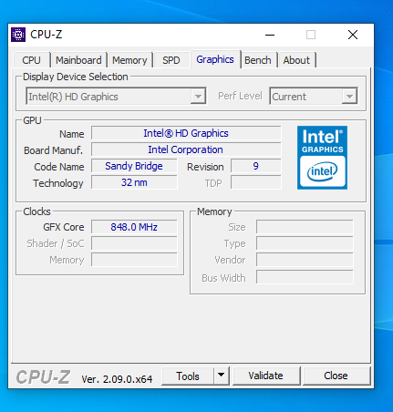Open the Tools dropdown arrow

[222, 376]
